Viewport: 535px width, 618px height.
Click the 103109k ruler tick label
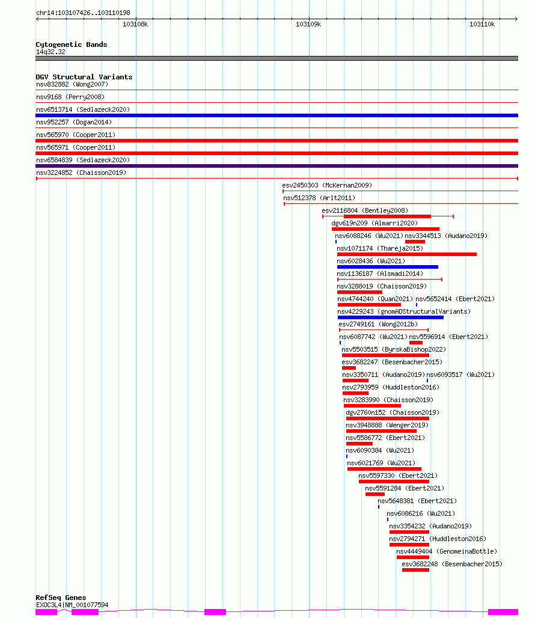tap(308, 25)
